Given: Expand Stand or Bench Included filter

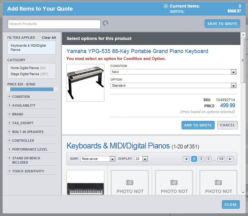Looking at the screenshot, I should 9,158.
